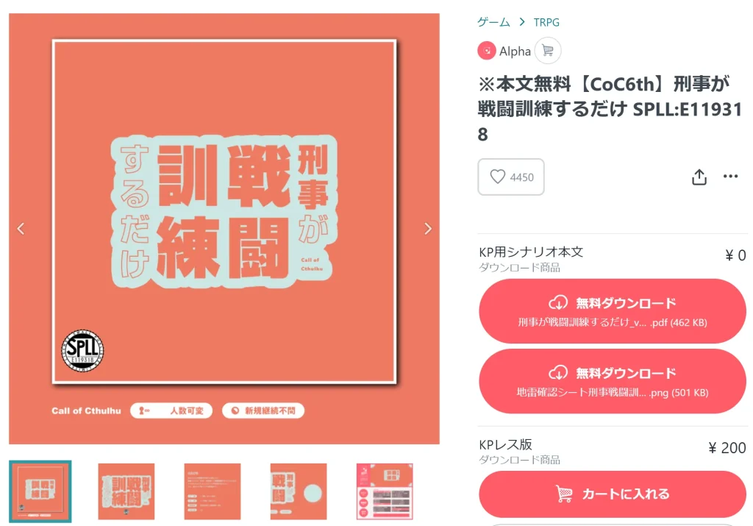Click the Alpha shop name link
This screenshot has height=526, width=753.
(515, 51)
